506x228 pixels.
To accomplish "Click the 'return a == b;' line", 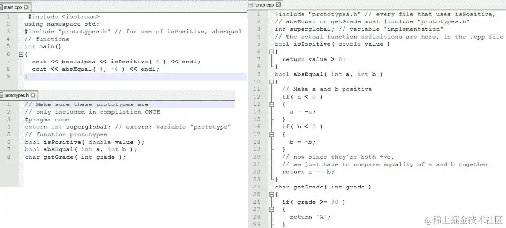I will (308, 172).
